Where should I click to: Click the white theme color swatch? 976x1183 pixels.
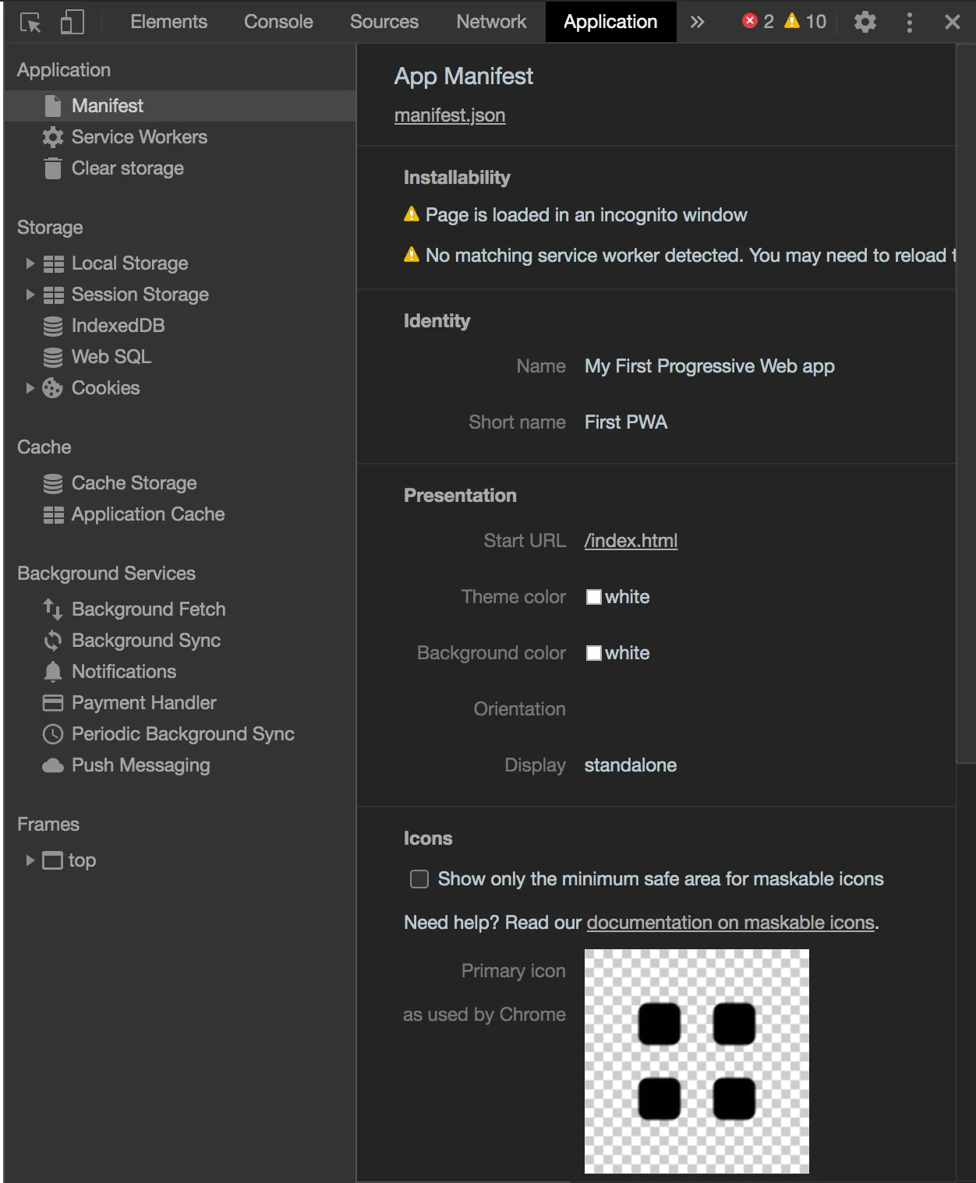pos(594,597)
